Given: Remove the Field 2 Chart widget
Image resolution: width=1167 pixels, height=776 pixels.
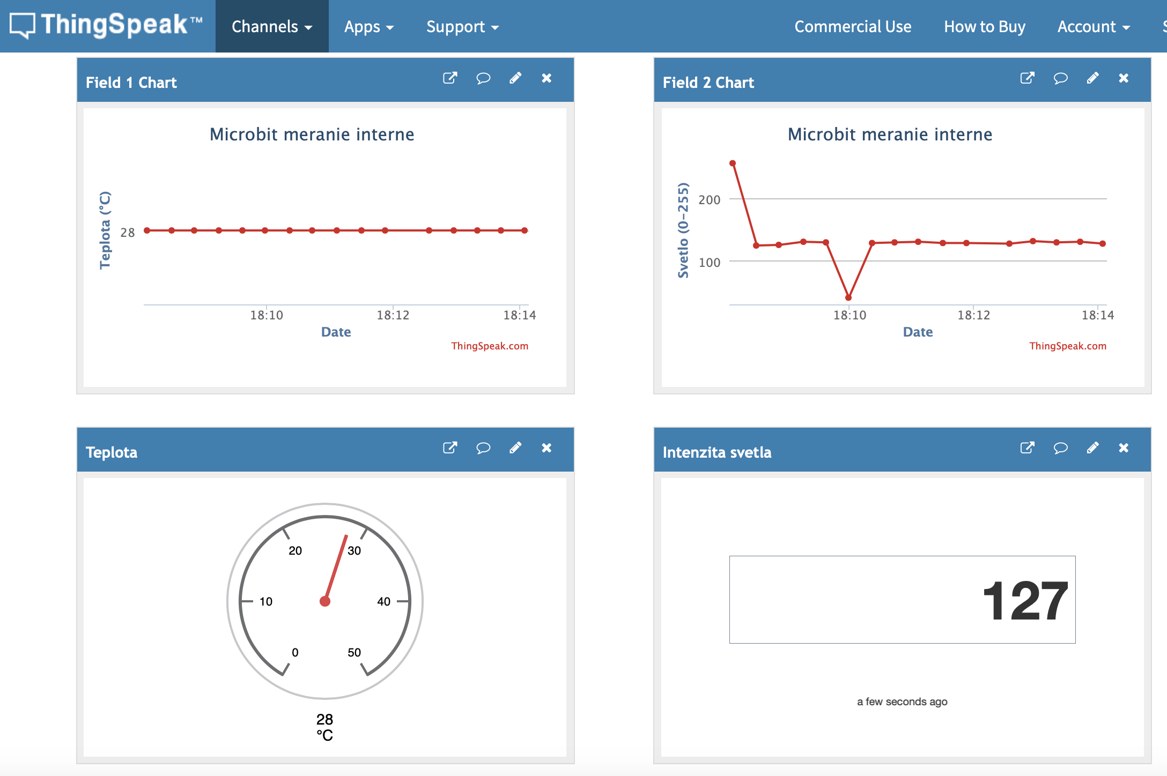Looking at the screenshot, I should 1124,78.
